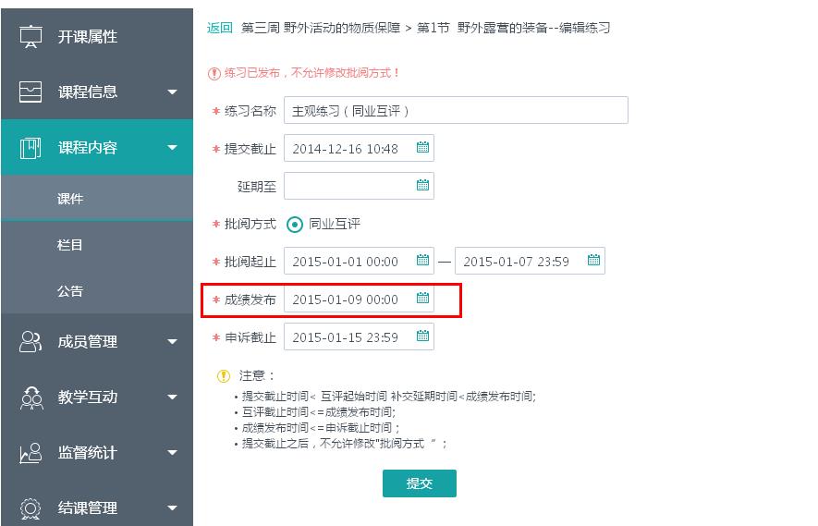This screenshot has height=526, width=818.
Task: Expand the 结课管理 menu arrow
Action: [x=172, y=508]
